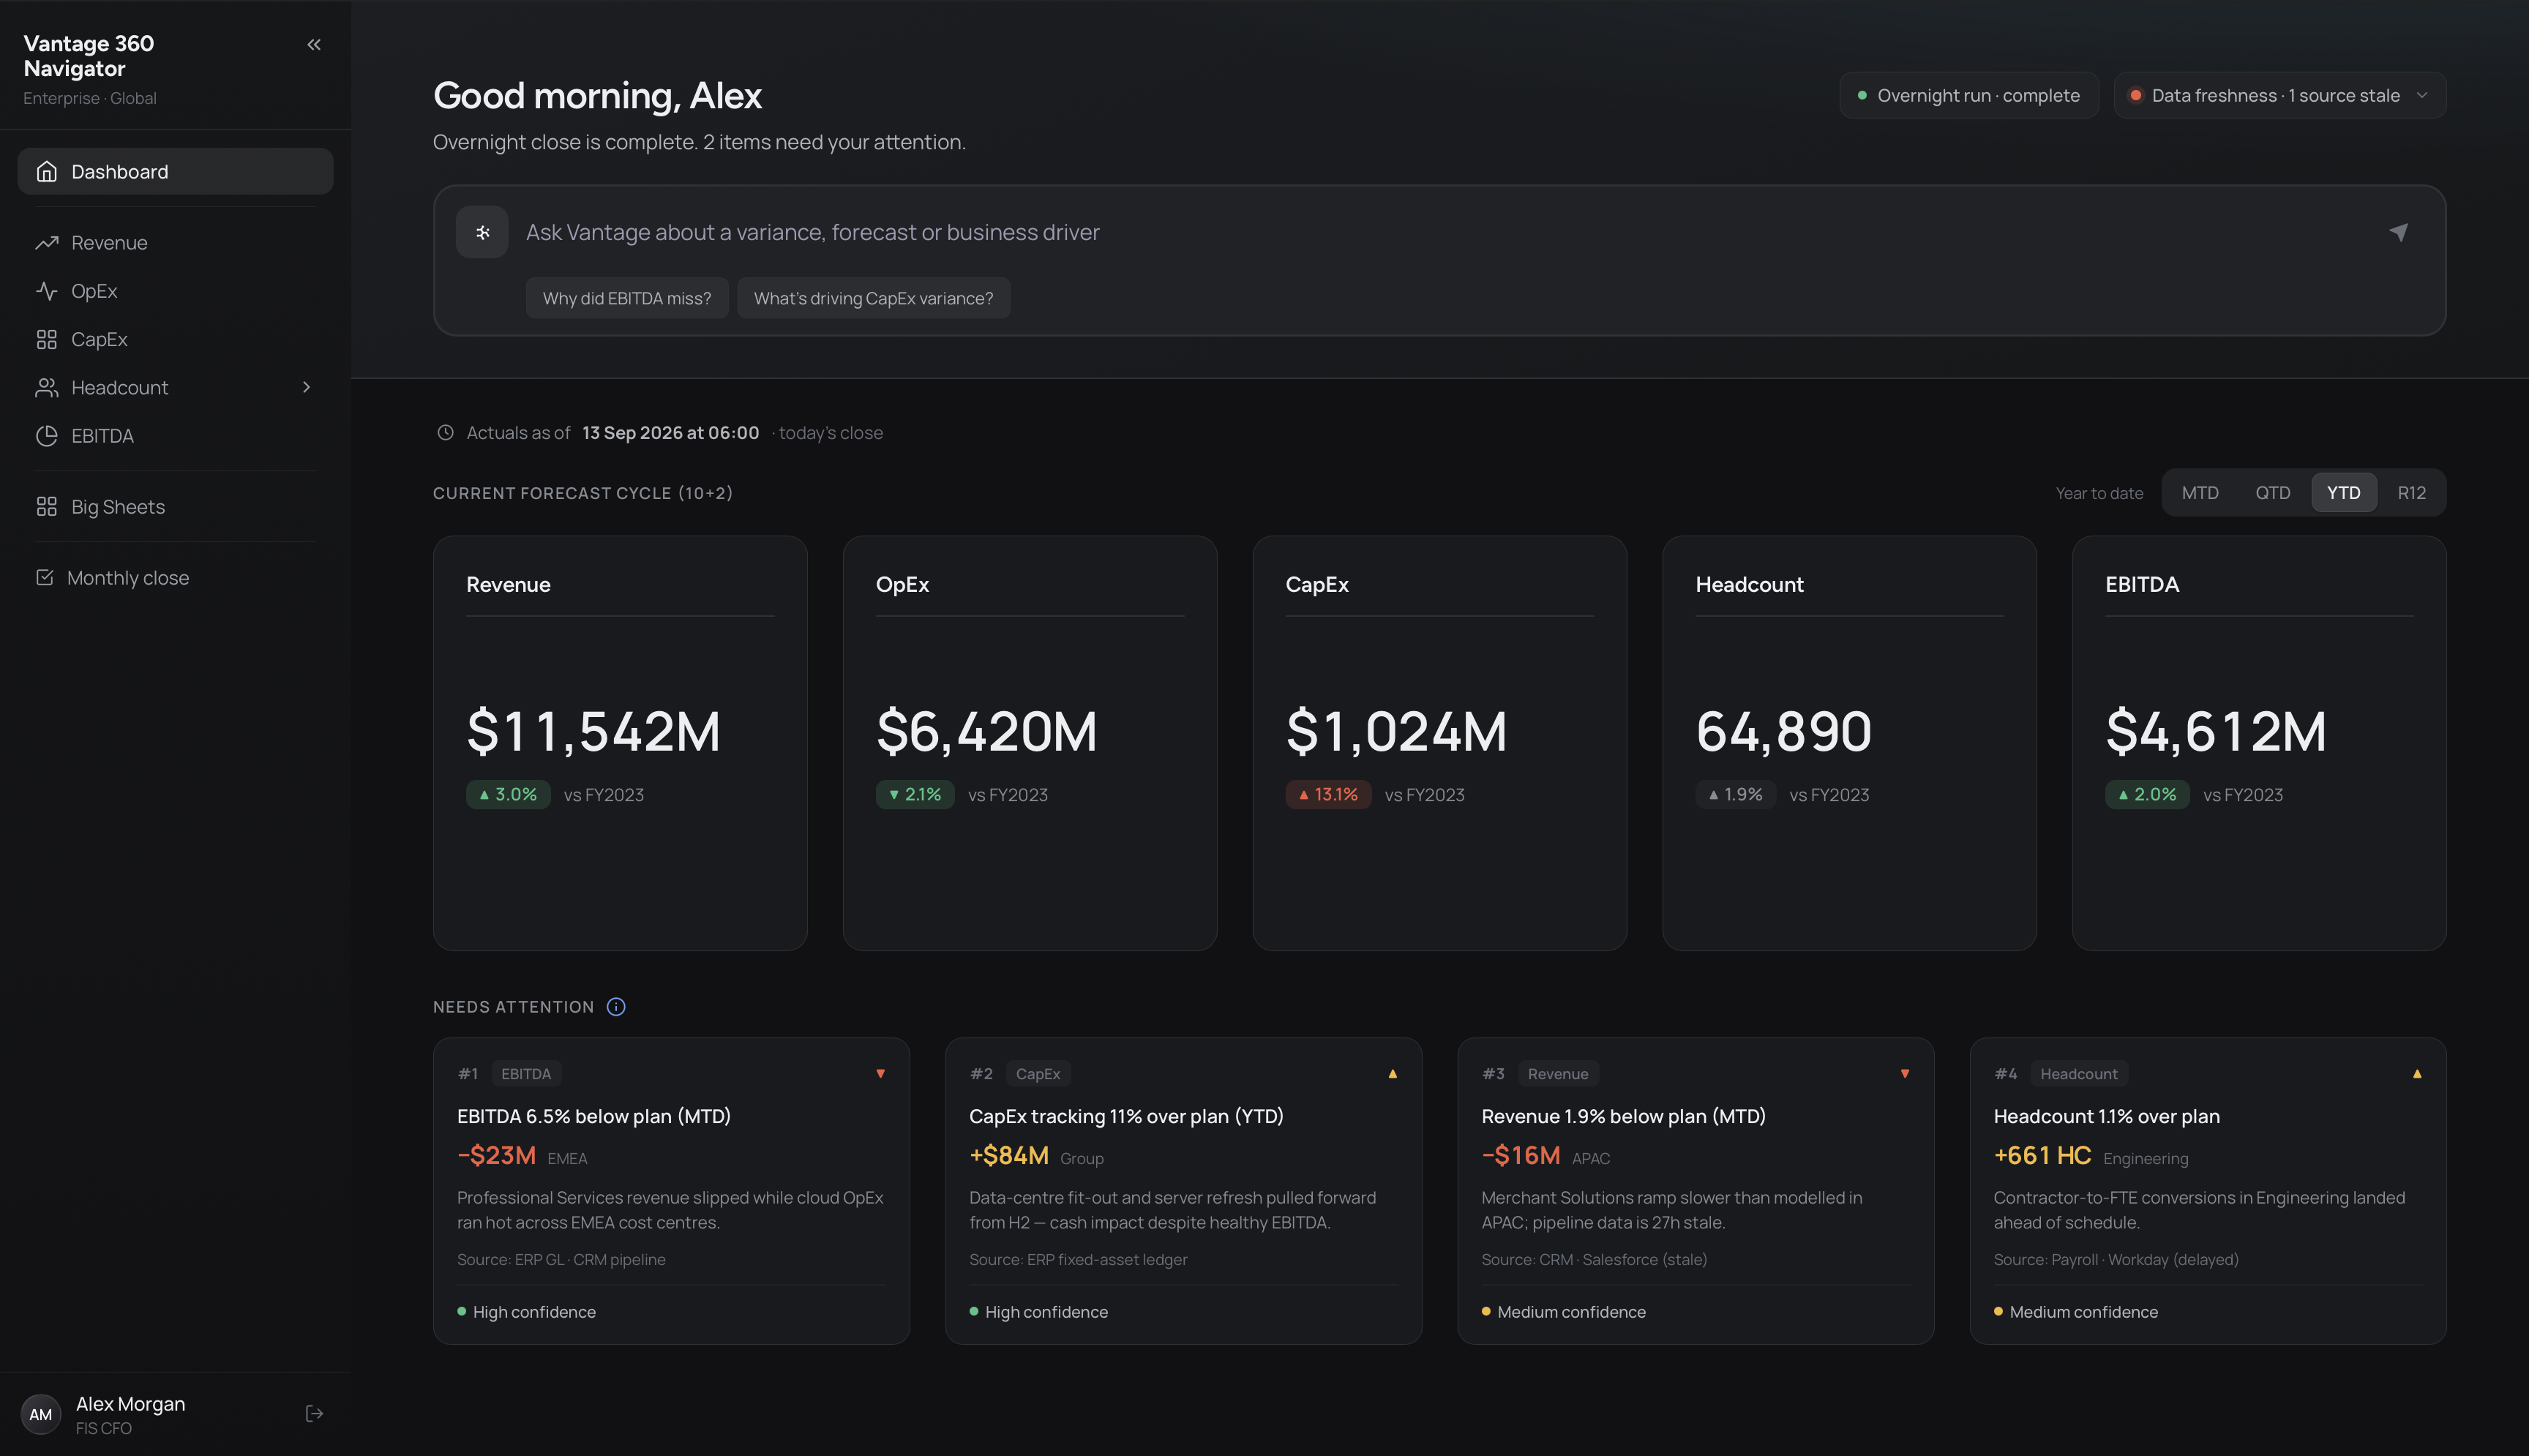Image resolution: width=2529 pixels, height=1456 pixels.
Task: Click 'CapEx tracking 11% over plan (YTD)' title
Action: point(1126,1116)
